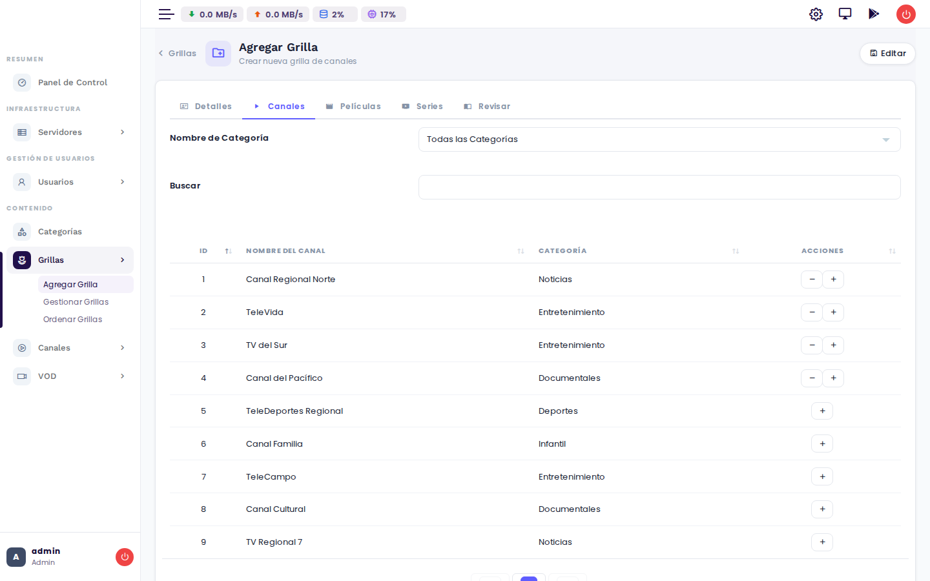Click the admin avatar letter A
The image size is (930, 581).
click(16, 557)
